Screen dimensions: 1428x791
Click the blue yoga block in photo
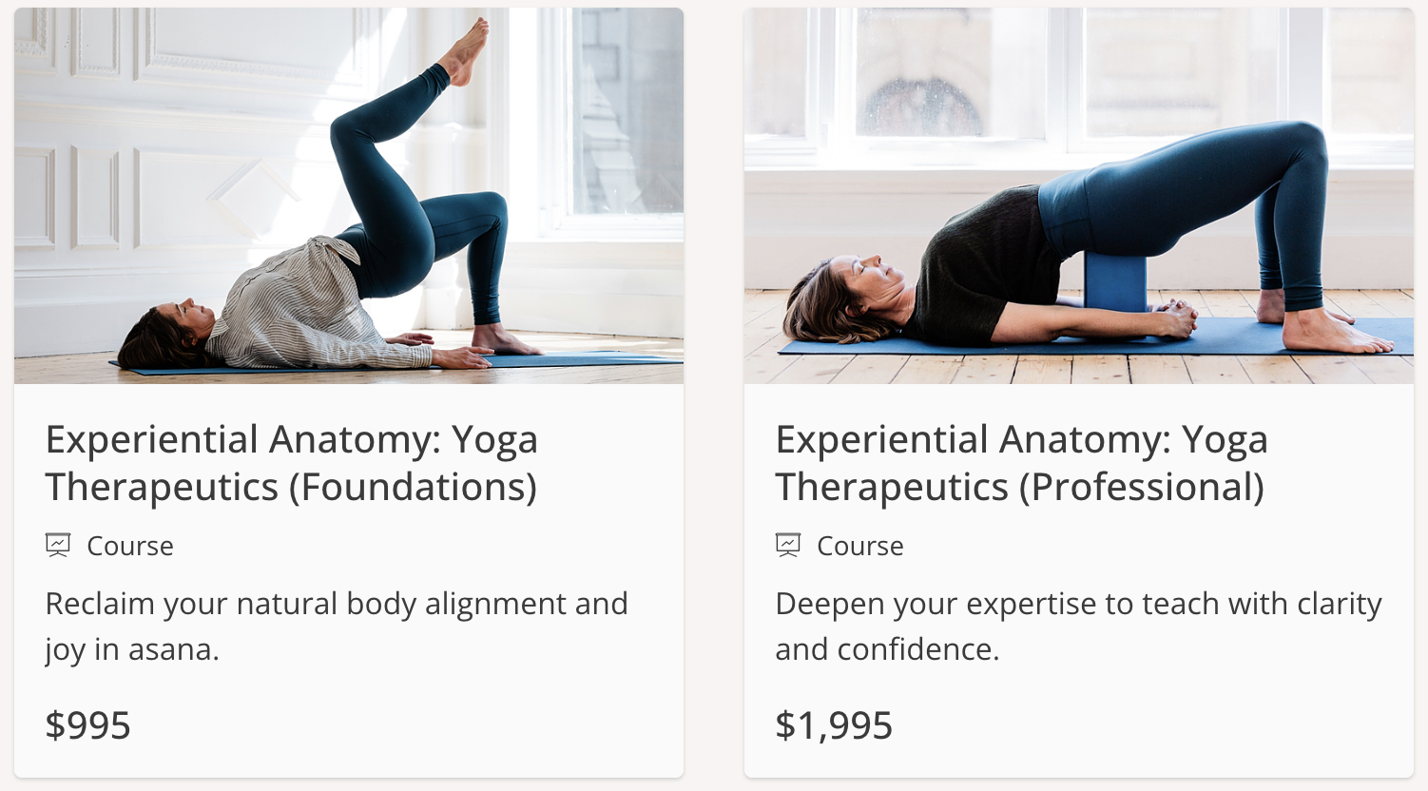tap(1115, 282)
